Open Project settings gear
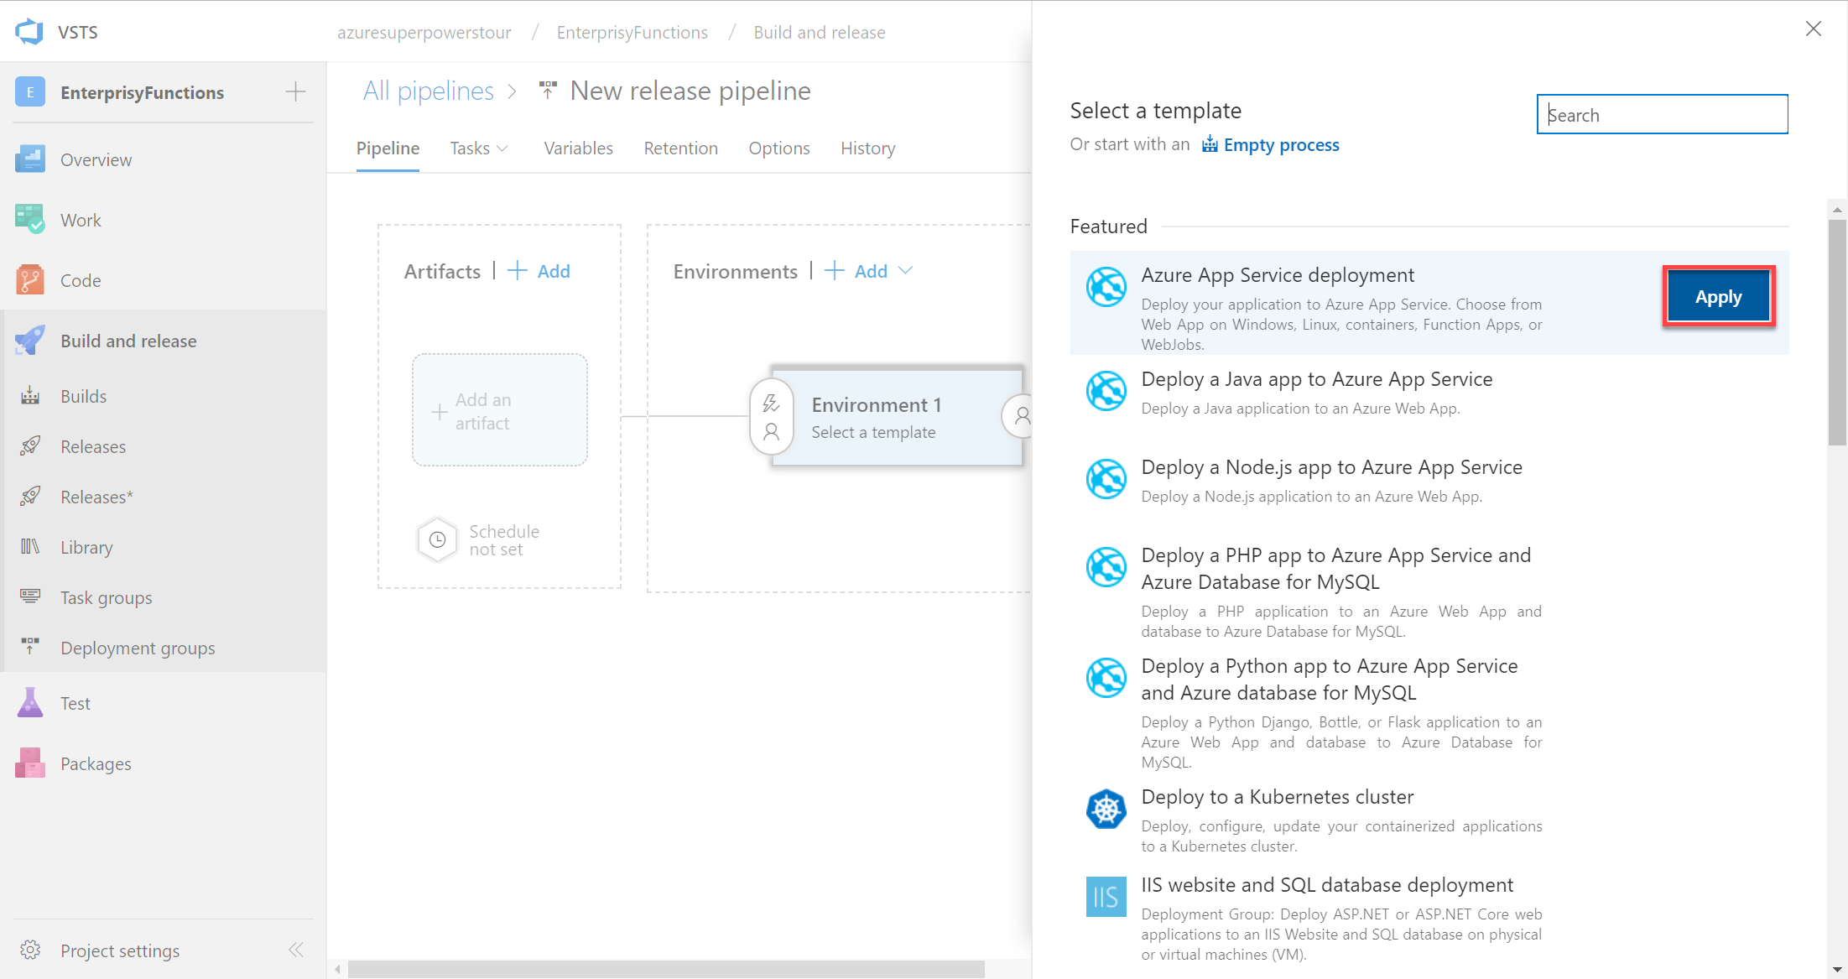1848x979 pixels. [x=30, y=950]
